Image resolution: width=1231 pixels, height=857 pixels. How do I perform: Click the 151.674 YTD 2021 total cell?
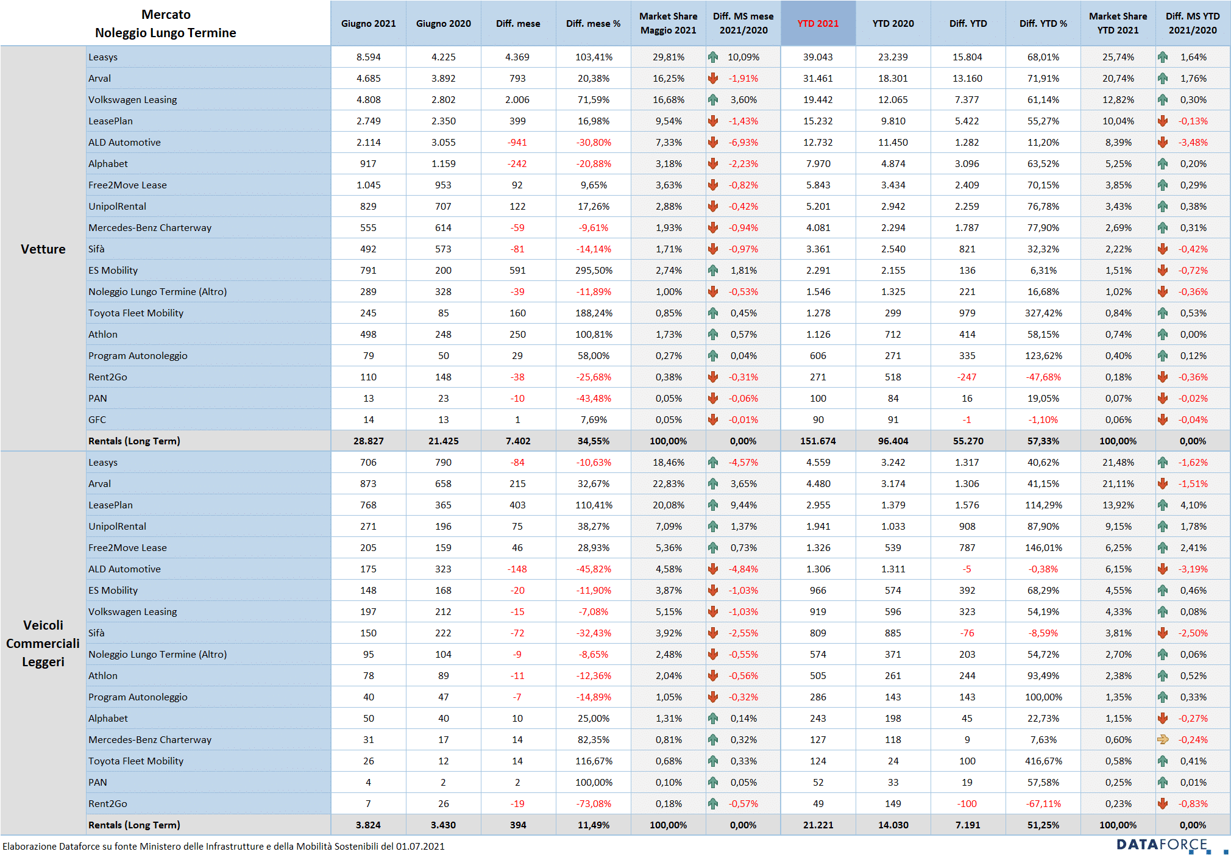click(x=818, y=441)
